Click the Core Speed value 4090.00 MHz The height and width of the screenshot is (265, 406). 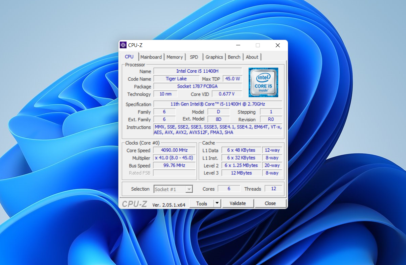[x=174, y=150]
